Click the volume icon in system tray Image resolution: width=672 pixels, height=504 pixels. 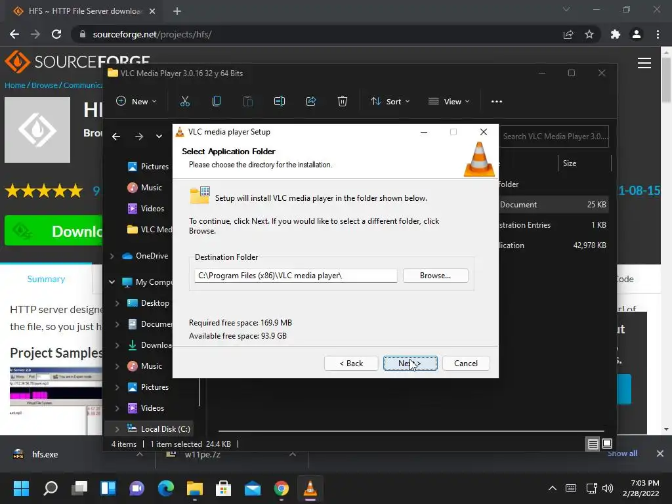tap(607, 488)
